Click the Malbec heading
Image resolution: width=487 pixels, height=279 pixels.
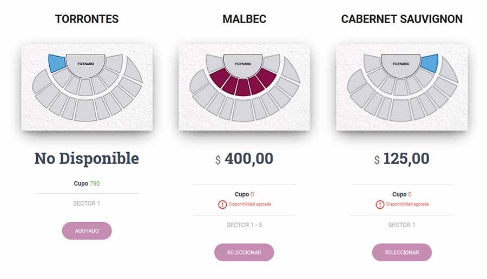pyautogui.click(x=244, y=19)
